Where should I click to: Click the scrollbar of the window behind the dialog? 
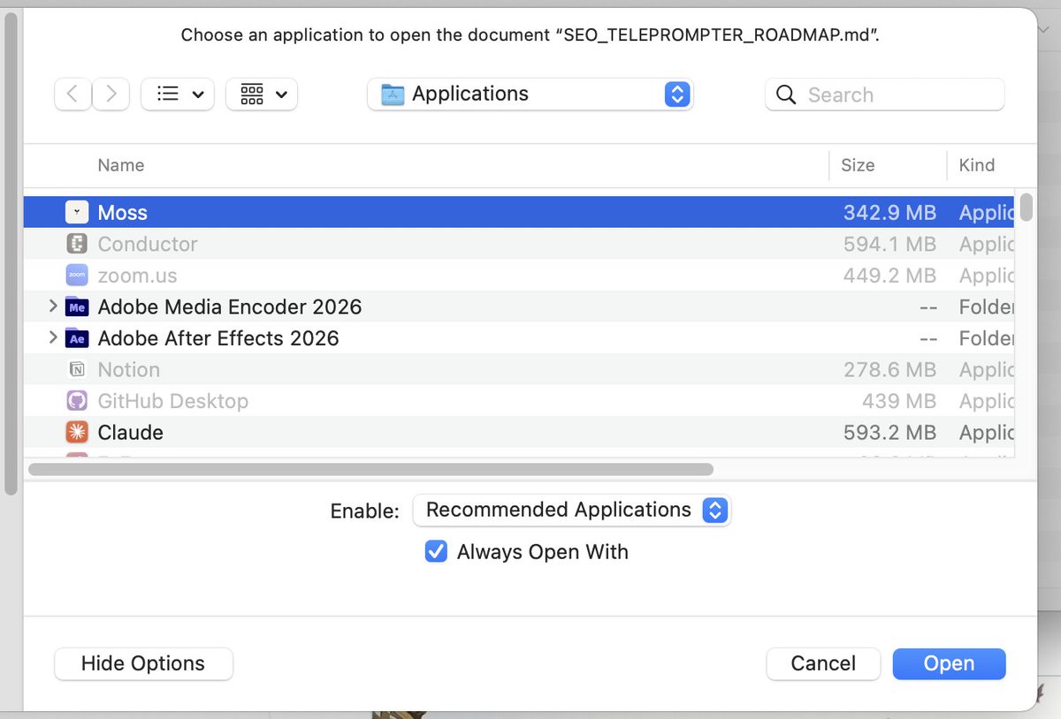tap(11, 252)
